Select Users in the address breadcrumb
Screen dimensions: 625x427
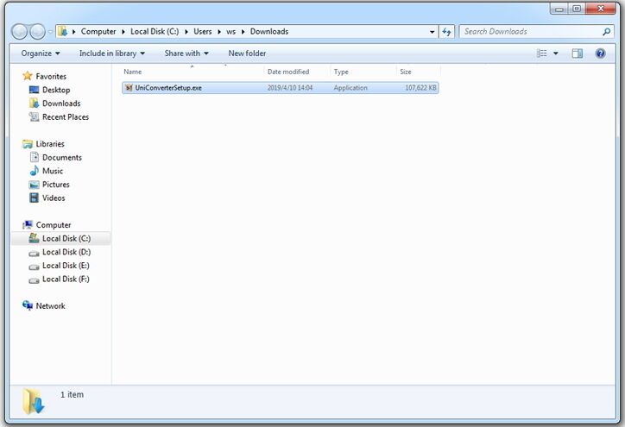coord(203,31)
